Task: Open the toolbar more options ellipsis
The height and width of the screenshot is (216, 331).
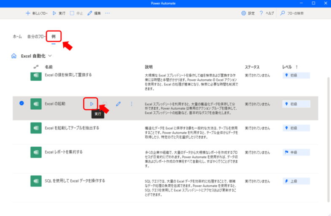Action: [x=108, y=13]
